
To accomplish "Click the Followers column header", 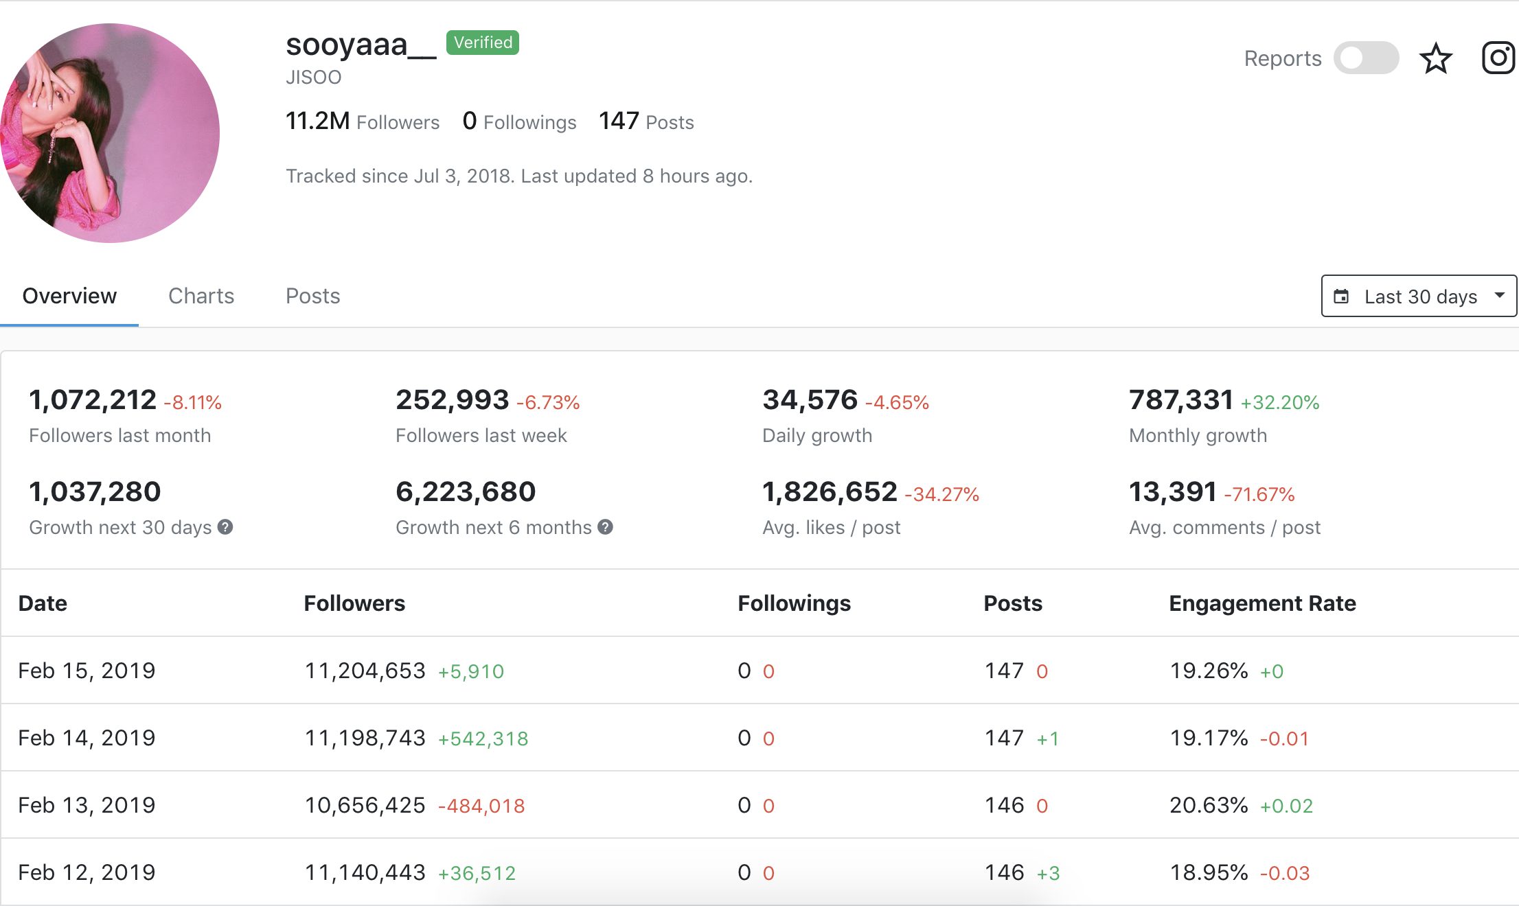I will tap(354, 603).
